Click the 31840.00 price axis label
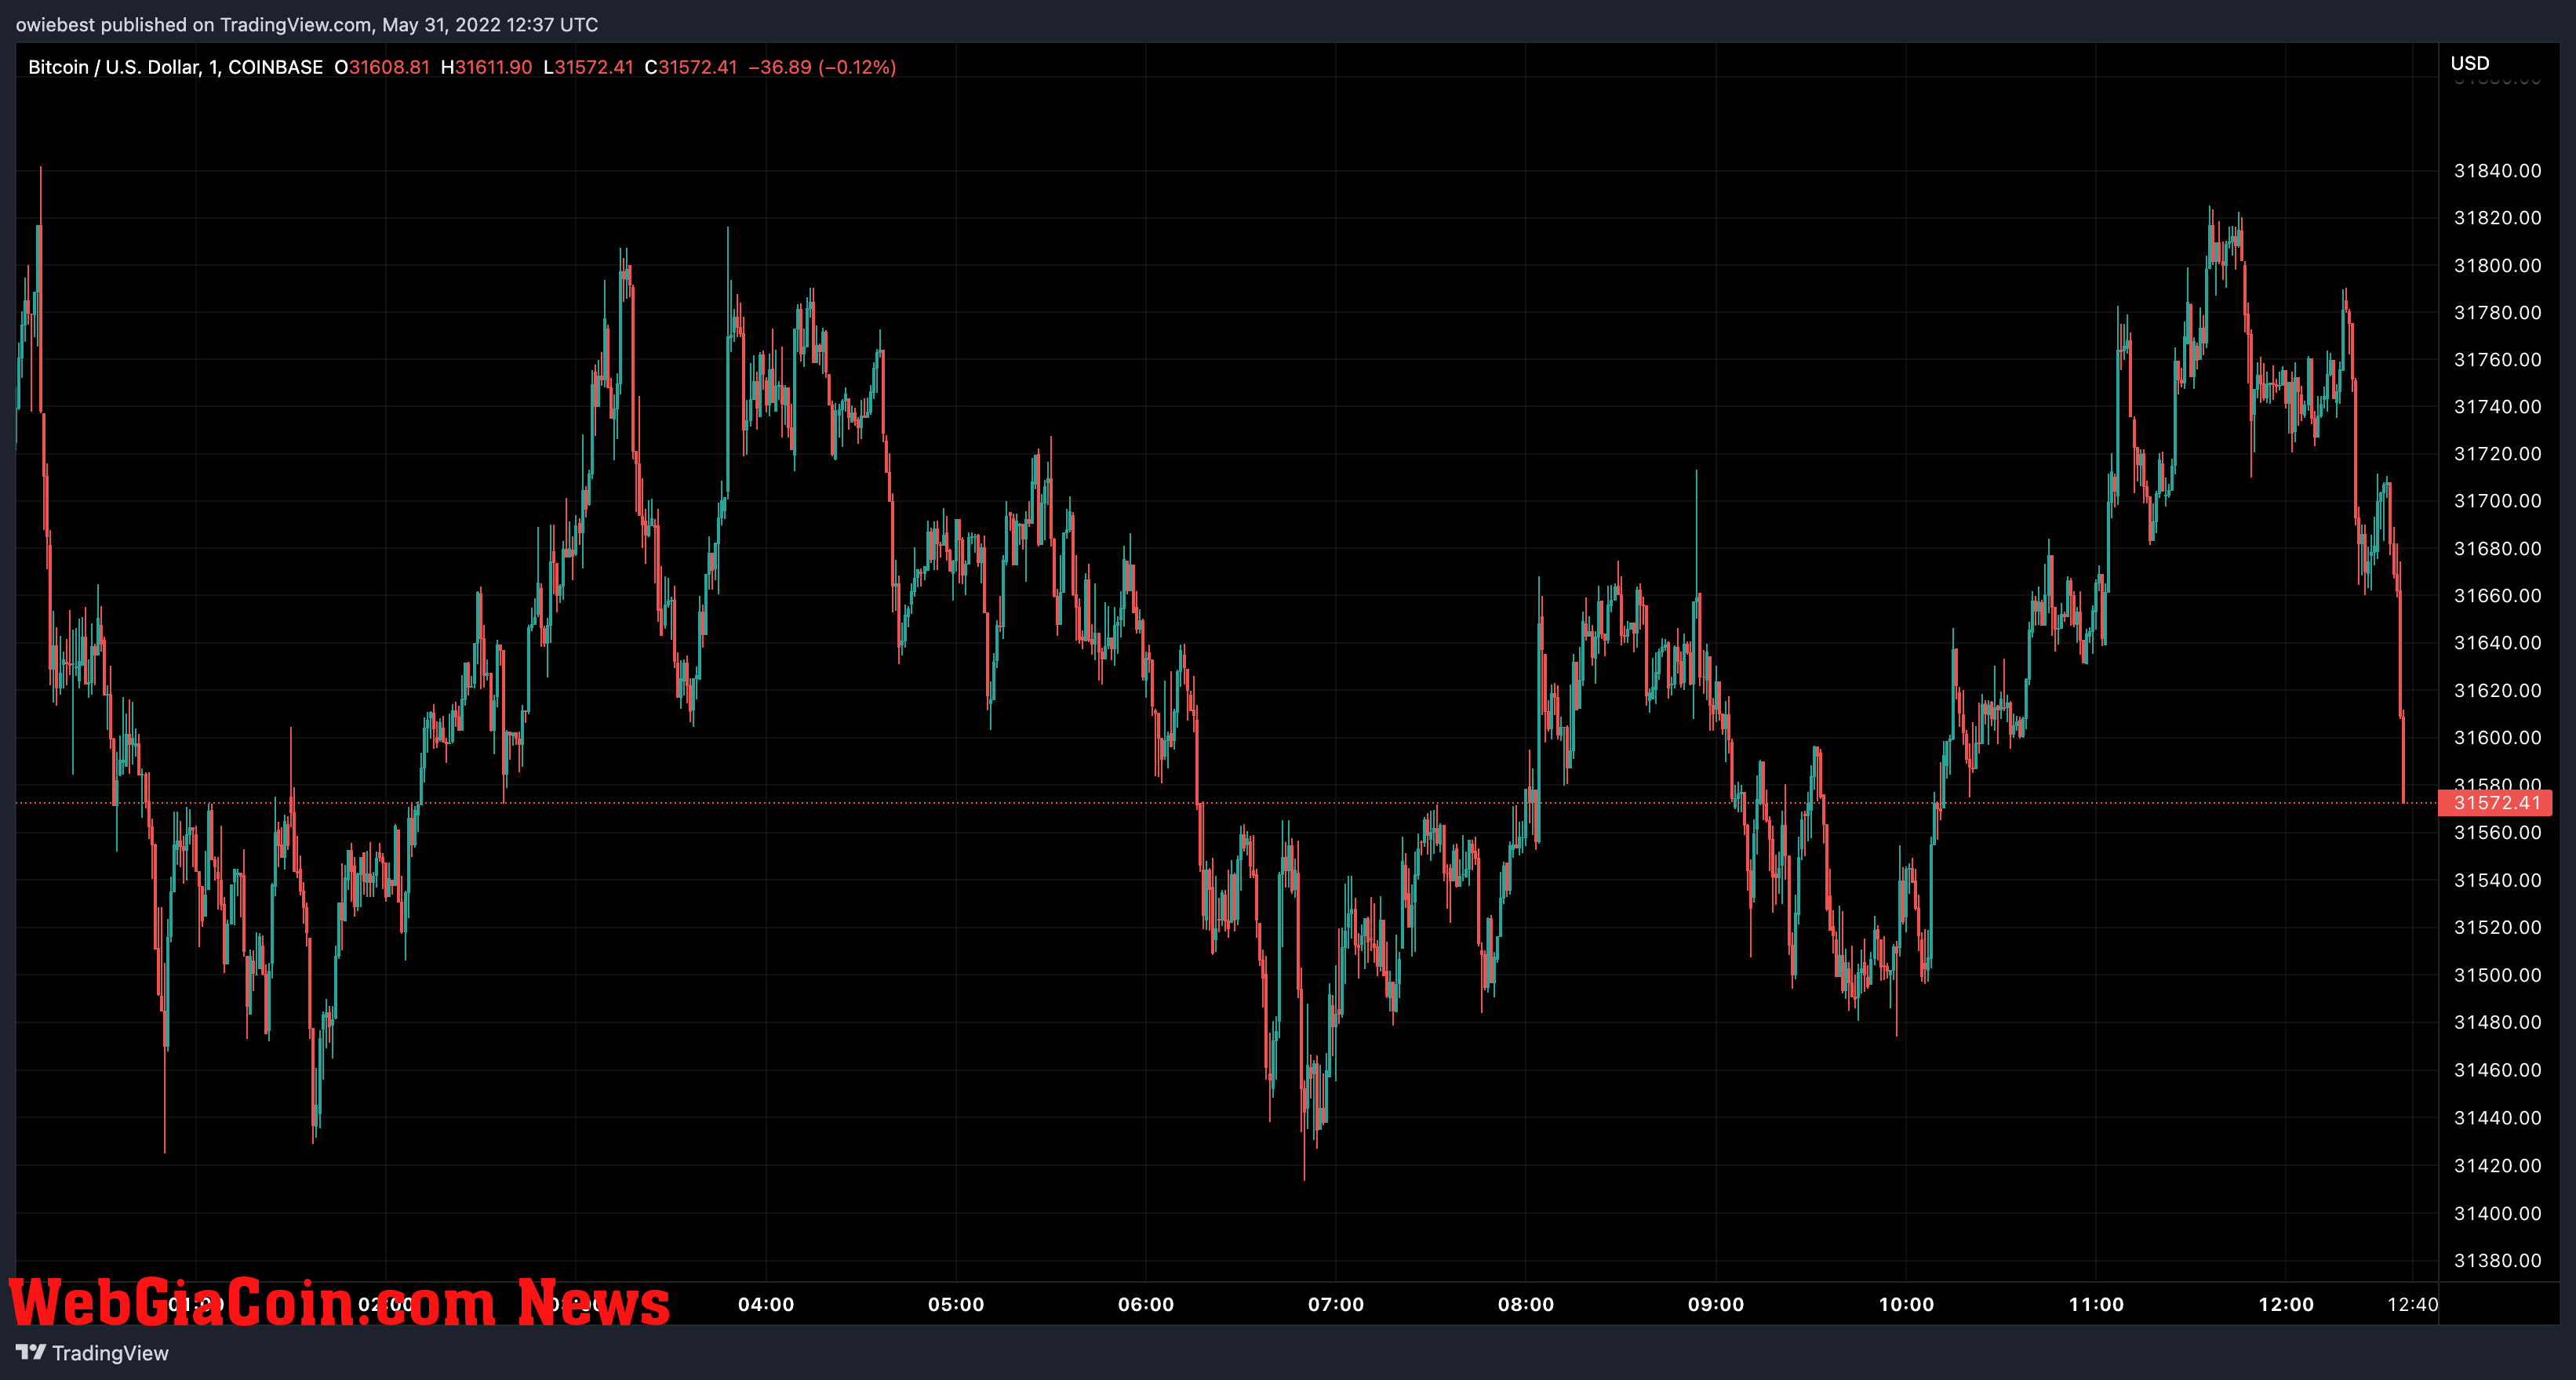The width and height of the screenshot is (2576, 1380). tap(2497, 171)
